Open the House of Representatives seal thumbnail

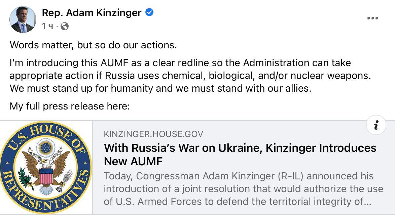(46, 168)
